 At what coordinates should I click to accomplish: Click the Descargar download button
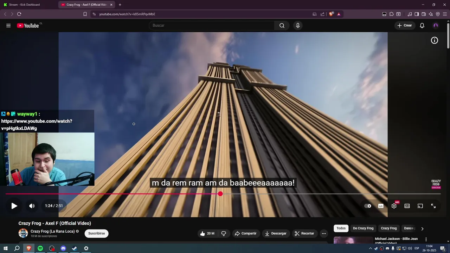coord(276,233)
